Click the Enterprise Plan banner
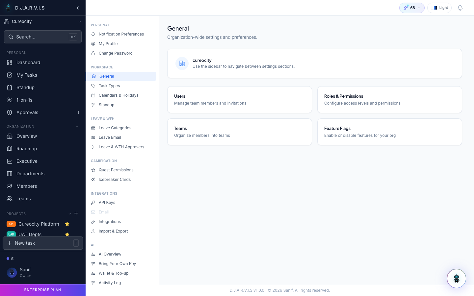The height and width of the screenshot is (296, 474). point(43,290)
